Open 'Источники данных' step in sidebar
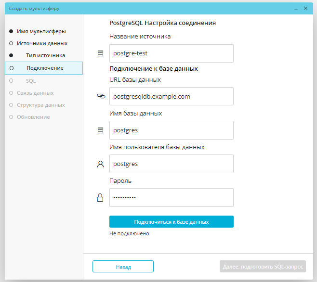Screen dimensions: 317x282 (x=42, y=43)
